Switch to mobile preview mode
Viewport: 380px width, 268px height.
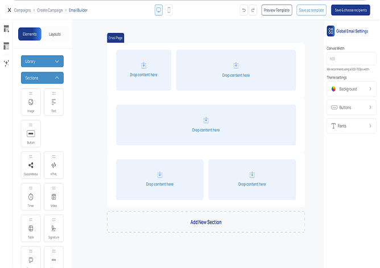coord(169,10)
